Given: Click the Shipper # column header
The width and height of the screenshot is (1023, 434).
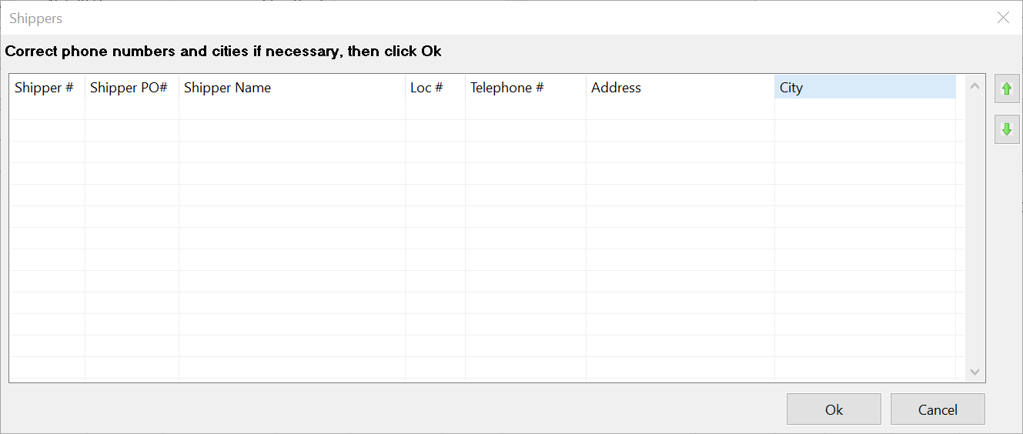Looking at the screenshot, I should click(45, 88).
